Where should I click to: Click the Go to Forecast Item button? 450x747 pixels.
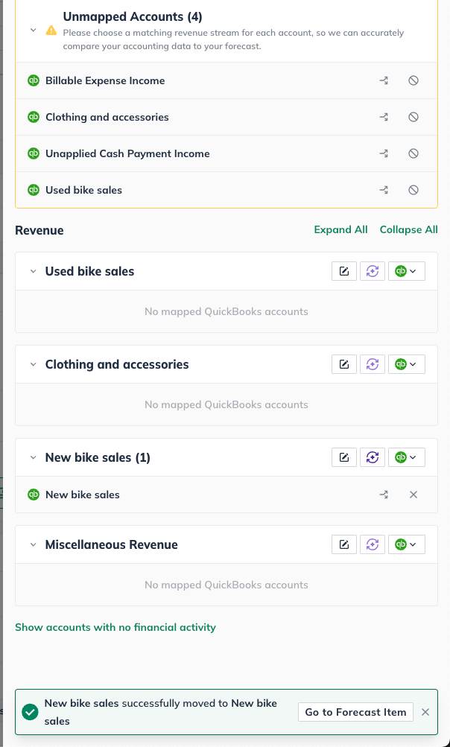pyautogui.click(x=355, y=712)
